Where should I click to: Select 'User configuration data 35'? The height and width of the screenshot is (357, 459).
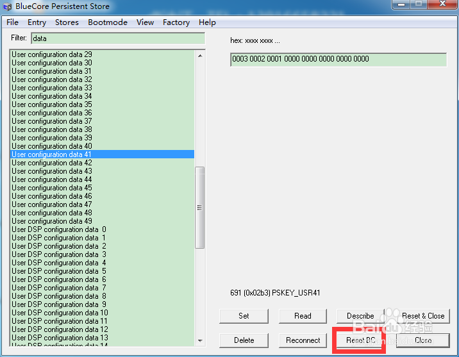coord(102,104)
